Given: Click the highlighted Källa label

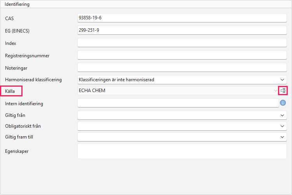Looking at the screenshot, I should pyautogui.click(x=10, y=91).
